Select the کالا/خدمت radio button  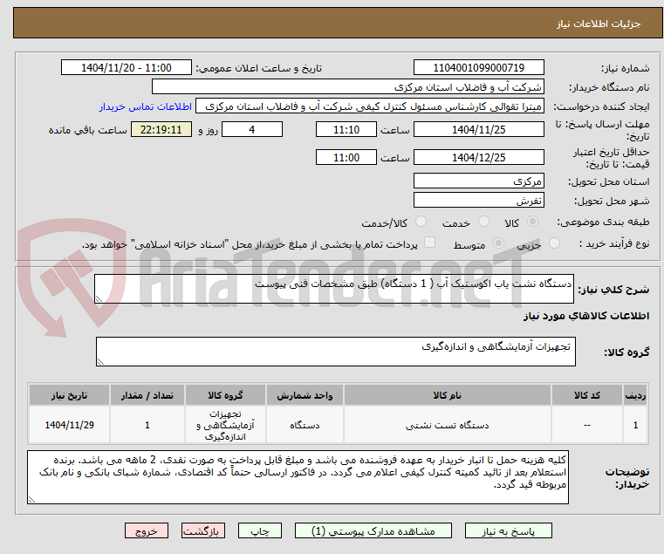coord(421,221)
